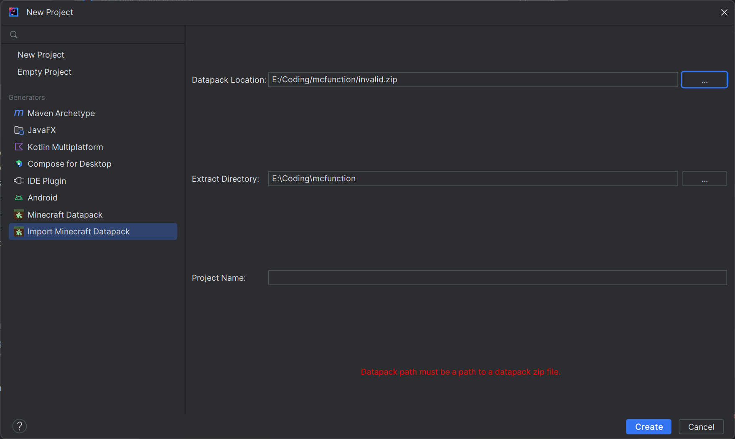Close the New Project dialog
This screenshot has height=439, width=735.
(724, 13)
